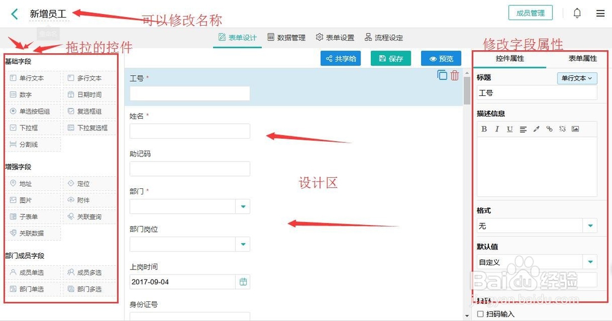Switch to the 表单设置 tab

[335, 37]
